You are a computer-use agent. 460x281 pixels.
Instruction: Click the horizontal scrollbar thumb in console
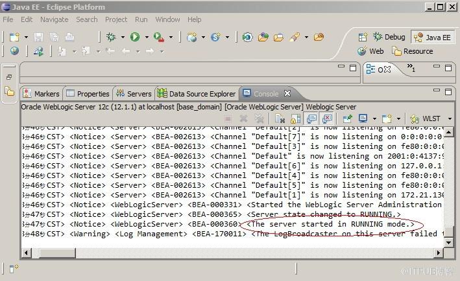[57, 253]
